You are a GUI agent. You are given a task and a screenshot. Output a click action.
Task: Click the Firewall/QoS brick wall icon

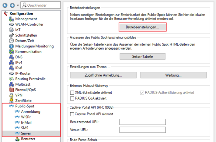tap(11, 90)
